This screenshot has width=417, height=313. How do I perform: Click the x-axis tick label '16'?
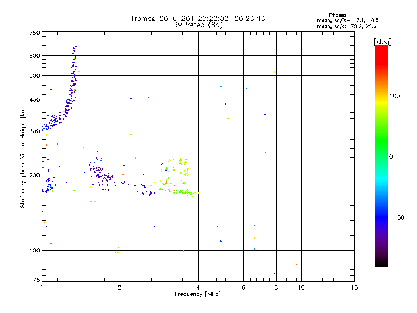click(354, 287)
